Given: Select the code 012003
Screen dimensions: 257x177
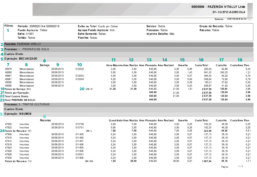Looking at the screenshot, I should 80,76.
